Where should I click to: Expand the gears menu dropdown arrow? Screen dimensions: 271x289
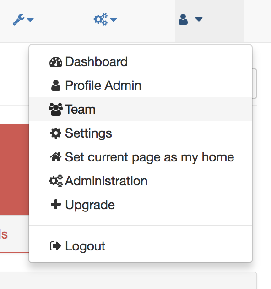(x=114, y=20)
